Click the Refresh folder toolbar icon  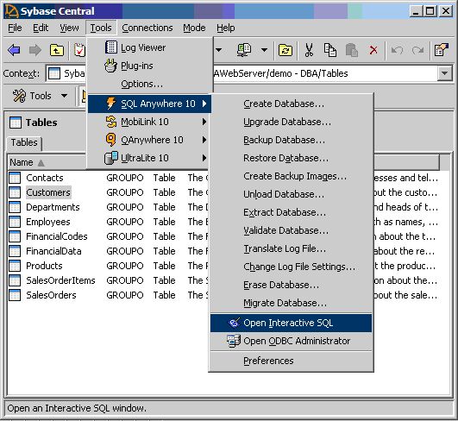285,50
